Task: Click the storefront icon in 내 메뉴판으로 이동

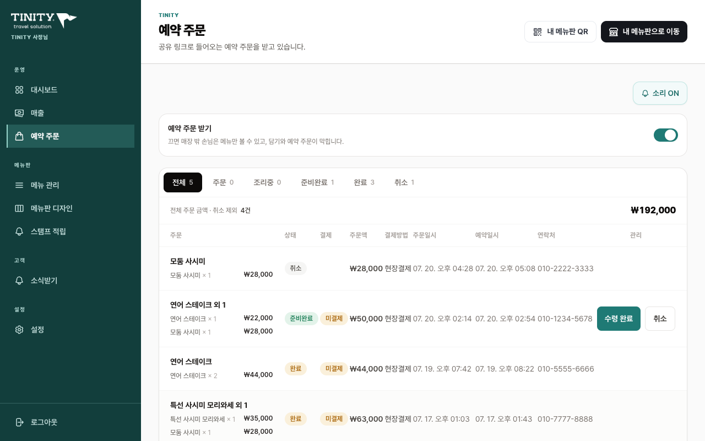Action: coord(614,32)
